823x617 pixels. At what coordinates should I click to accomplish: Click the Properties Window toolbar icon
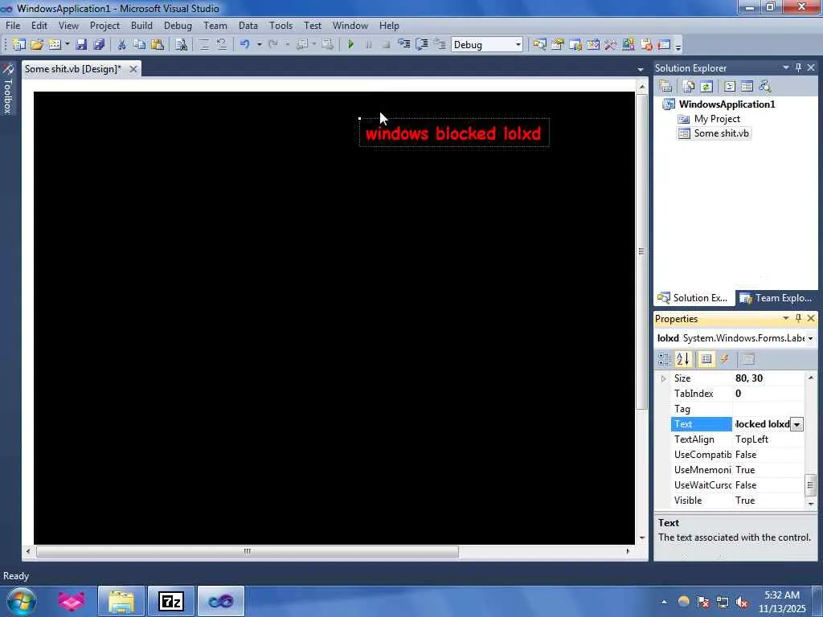tap(558, 45)
